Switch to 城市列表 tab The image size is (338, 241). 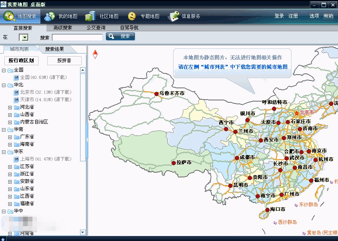[20, 49]
